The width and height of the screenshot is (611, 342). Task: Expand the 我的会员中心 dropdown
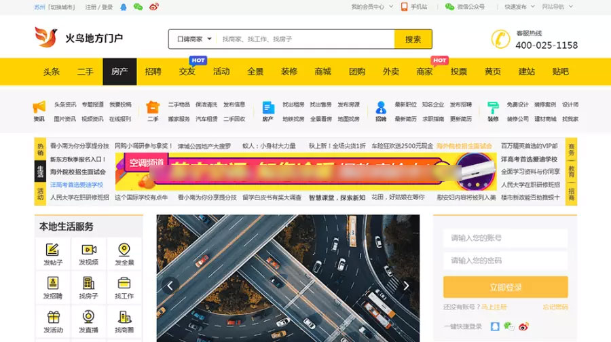pyautogui.click(x=371, y=7)
